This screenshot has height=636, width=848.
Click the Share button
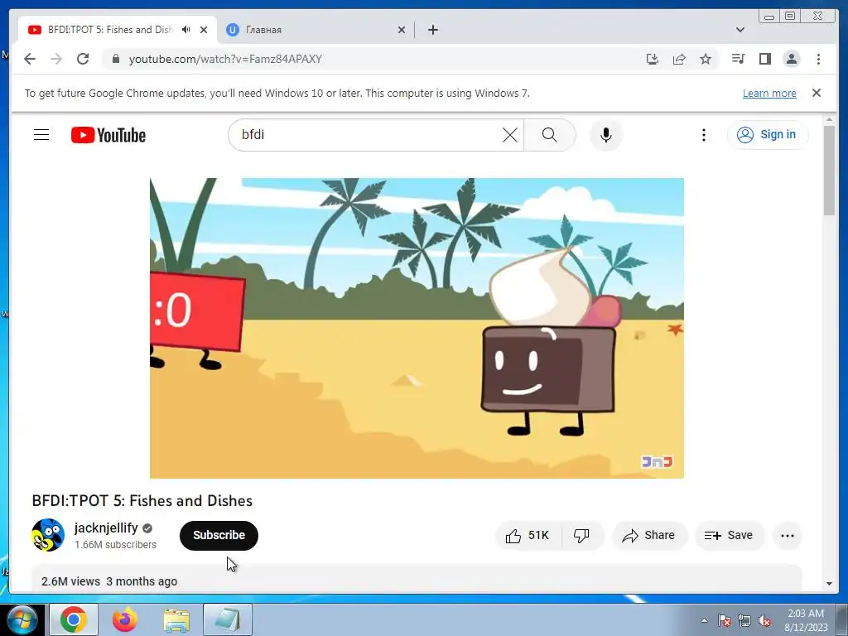pyautogui.click(x=649, y=536)
